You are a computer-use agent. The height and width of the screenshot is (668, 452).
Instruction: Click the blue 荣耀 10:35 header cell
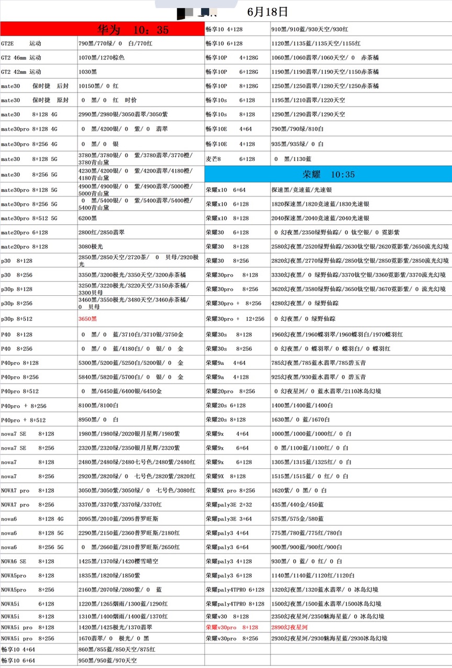[328, 174]
